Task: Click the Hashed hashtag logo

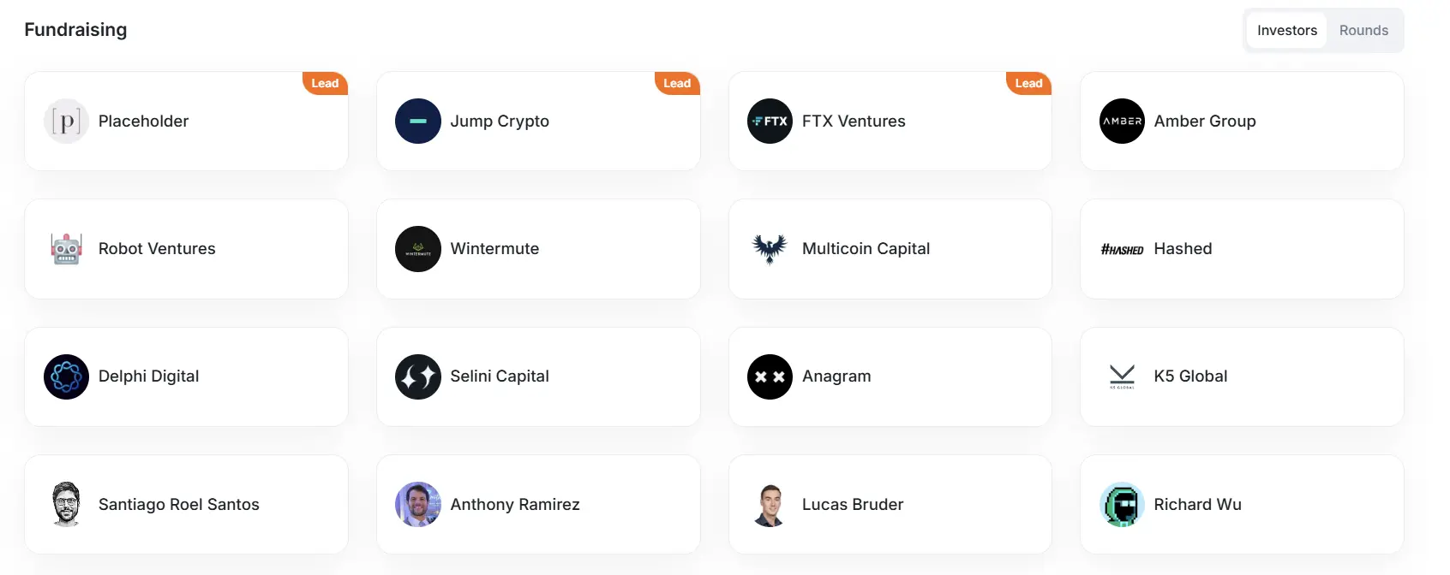Action: [1122, 250]
